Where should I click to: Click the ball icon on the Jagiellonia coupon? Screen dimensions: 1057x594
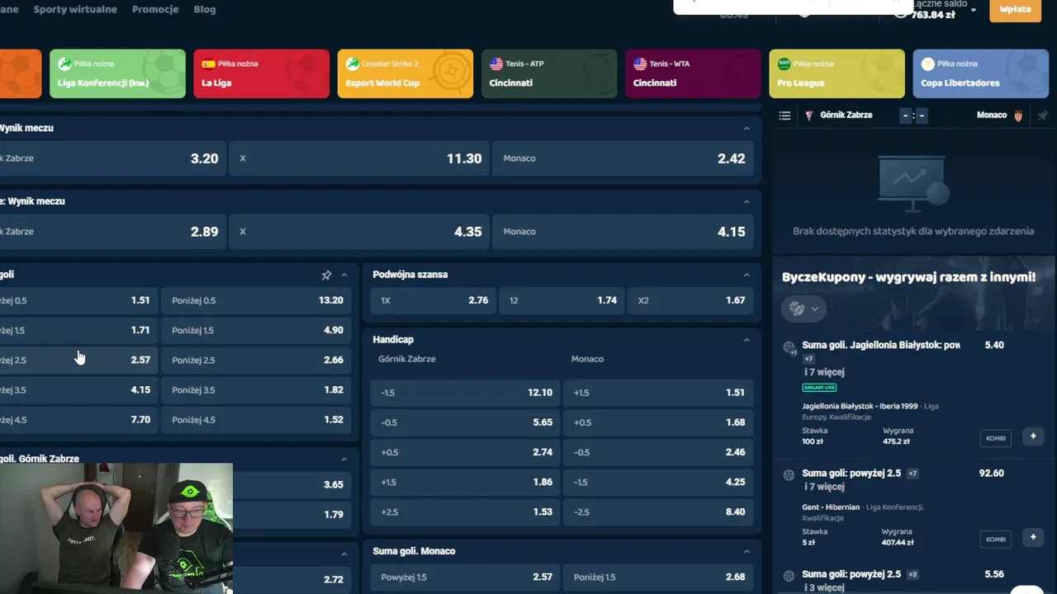[789, 347]
